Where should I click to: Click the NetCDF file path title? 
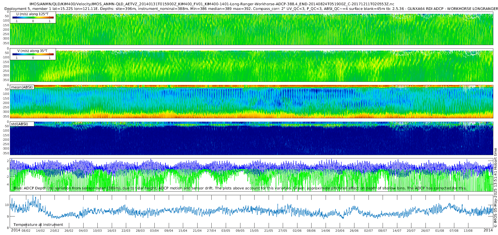point(212,4)
